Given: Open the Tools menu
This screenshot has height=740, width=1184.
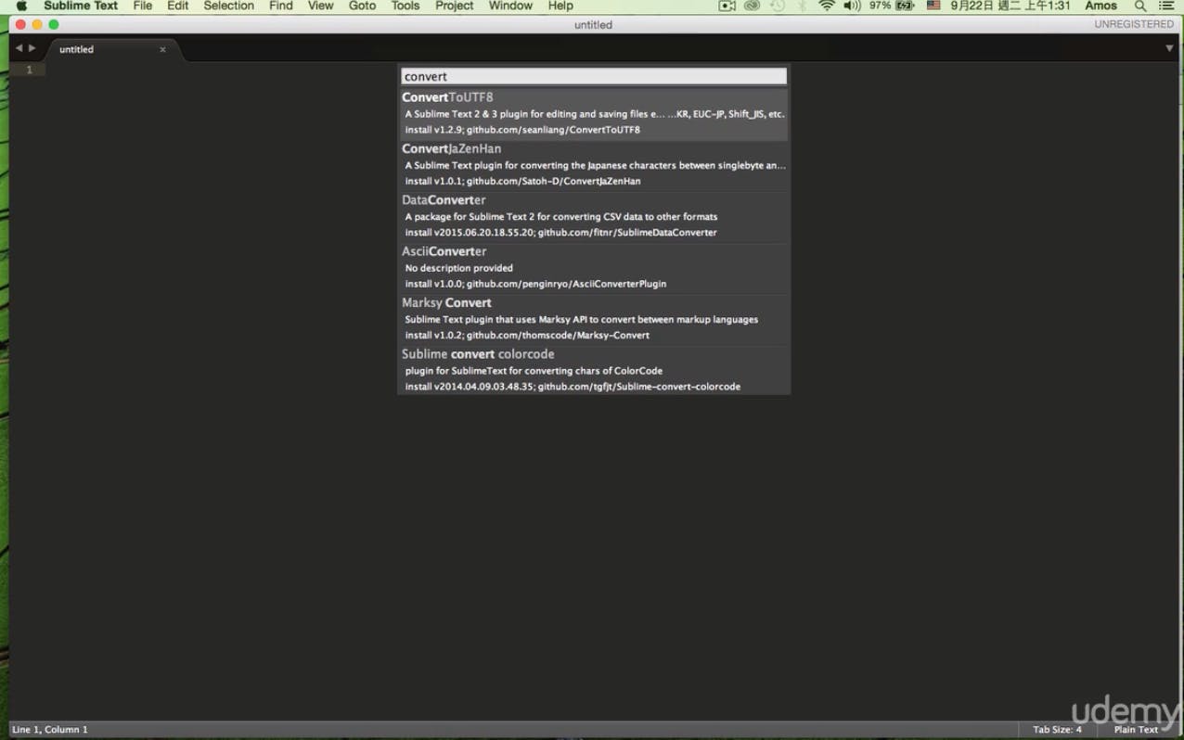Looking at the screenshot, I should click(405, 6).
